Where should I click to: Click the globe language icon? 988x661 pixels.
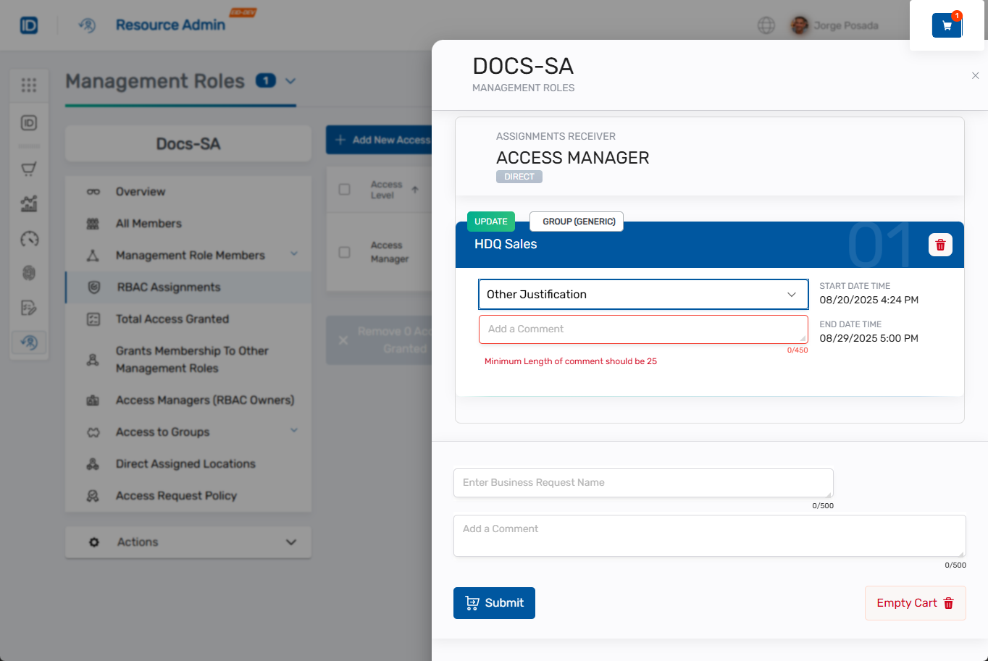(x=766, y=25)
